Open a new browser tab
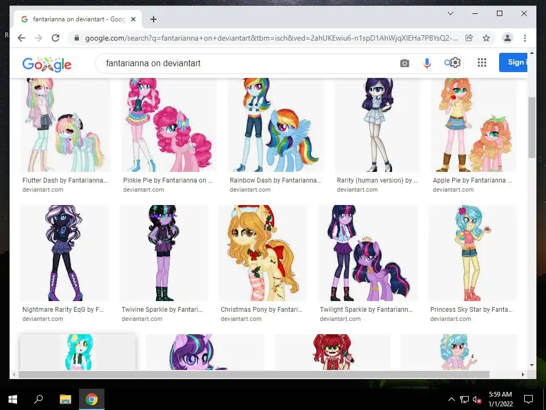The image size is (546, 410). point(153,19)
